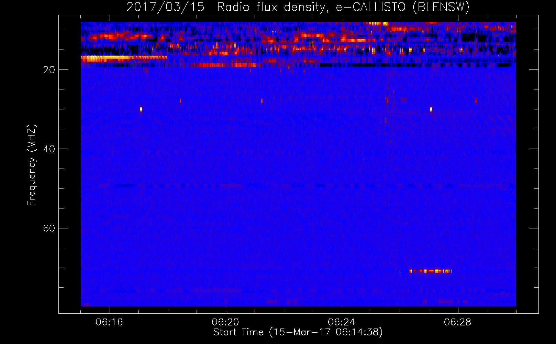
Task: Click the '06:24' time tick label
Action: (x=342, y=322)
